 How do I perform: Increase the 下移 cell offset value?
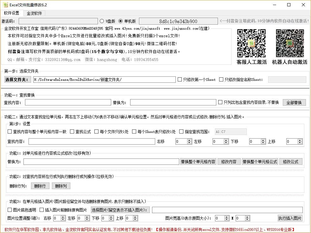tap(263, 140)
